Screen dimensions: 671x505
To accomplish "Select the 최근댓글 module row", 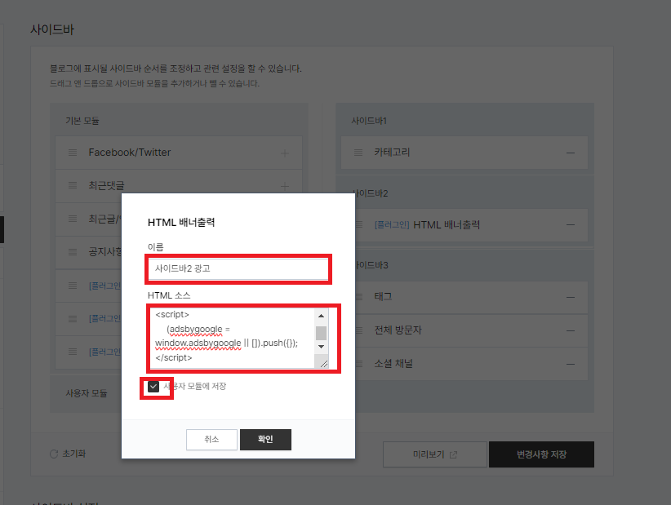I will (179, 185).
